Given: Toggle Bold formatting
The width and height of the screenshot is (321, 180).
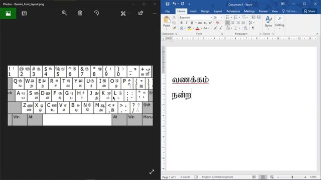Looking at the screenshot, I should 182,23.
